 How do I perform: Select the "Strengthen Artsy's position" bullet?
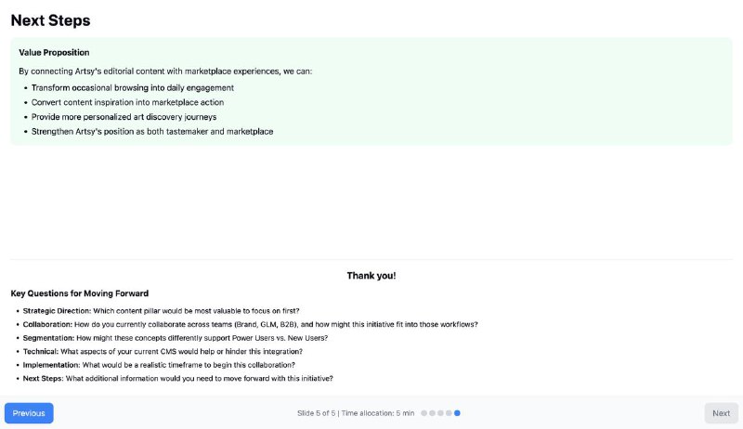click(152, 132)
